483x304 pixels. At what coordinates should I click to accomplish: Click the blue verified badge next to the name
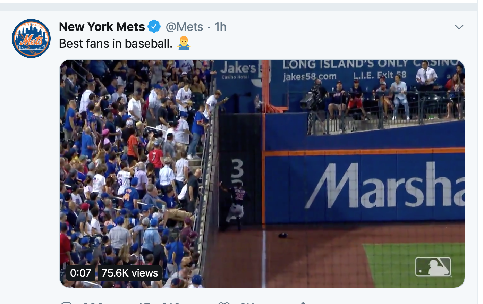[154, 26]
